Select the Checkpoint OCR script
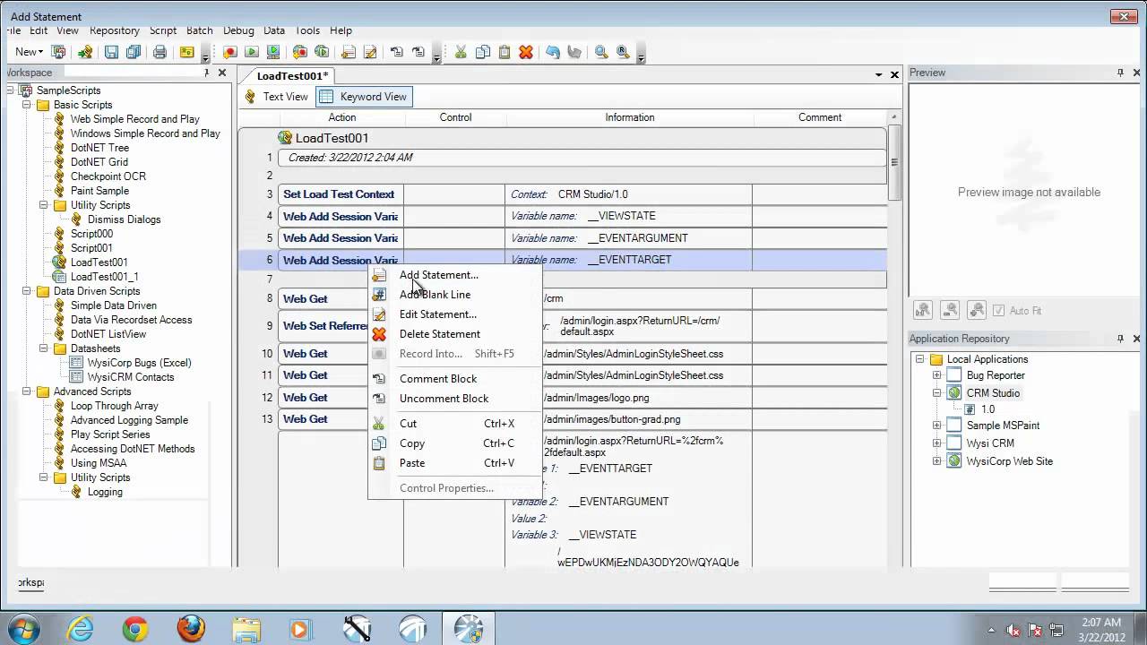This screenshot has height=645, width=1147. pos(108,176)
